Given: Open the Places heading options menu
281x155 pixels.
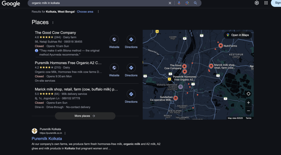Looking at the screenshot, I should 53,22.
